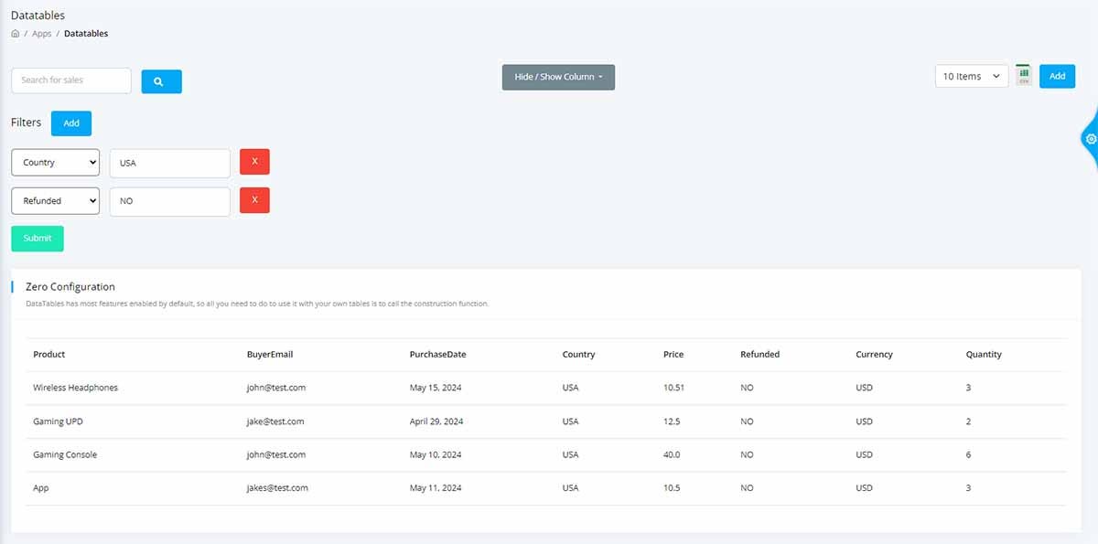1098x544 pixels.
Task: Open the settings gear on the right edge
Action: click(x=1092, y=139)
